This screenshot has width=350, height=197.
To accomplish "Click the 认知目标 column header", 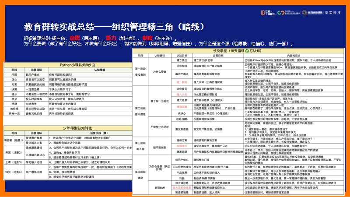I will point(182,56).
